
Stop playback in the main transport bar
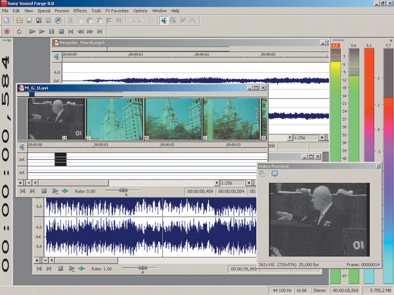click(x=61, y=31)
